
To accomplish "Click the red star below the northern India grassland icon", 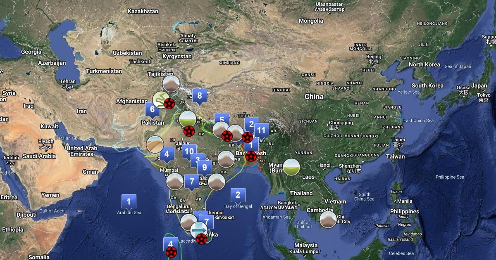I will click(189, 132).
